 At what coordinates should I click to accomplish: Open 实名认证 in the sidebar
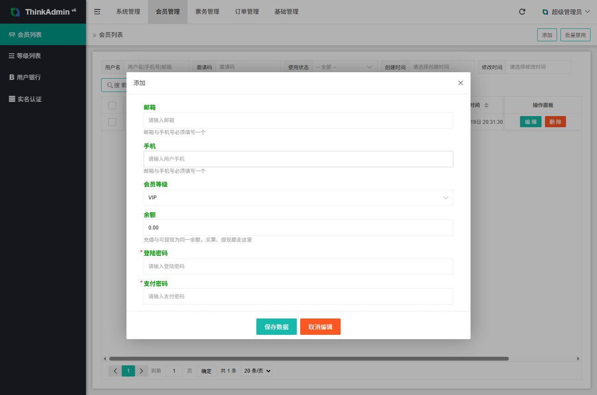pos(43,99)
